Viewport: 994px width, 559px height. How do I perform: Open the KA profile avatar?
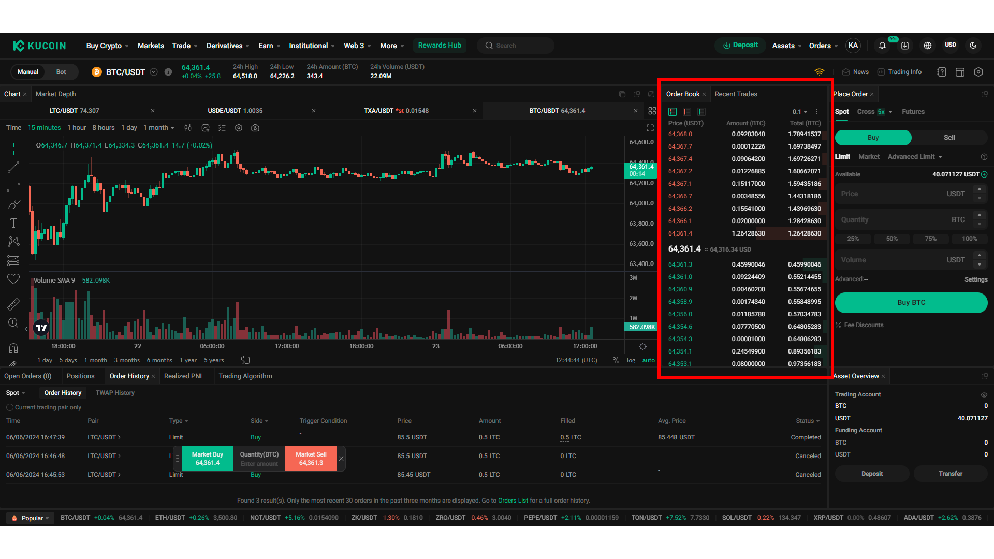coord(853,46)
